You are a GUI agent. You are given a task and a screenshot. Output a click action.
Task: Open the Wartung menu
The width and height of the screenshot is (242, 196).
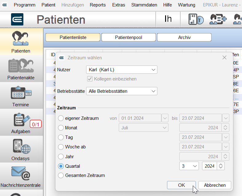click(x=186, y=5)
